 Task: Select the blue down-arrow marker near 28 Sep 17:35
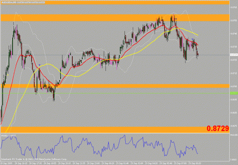(40, 65)
